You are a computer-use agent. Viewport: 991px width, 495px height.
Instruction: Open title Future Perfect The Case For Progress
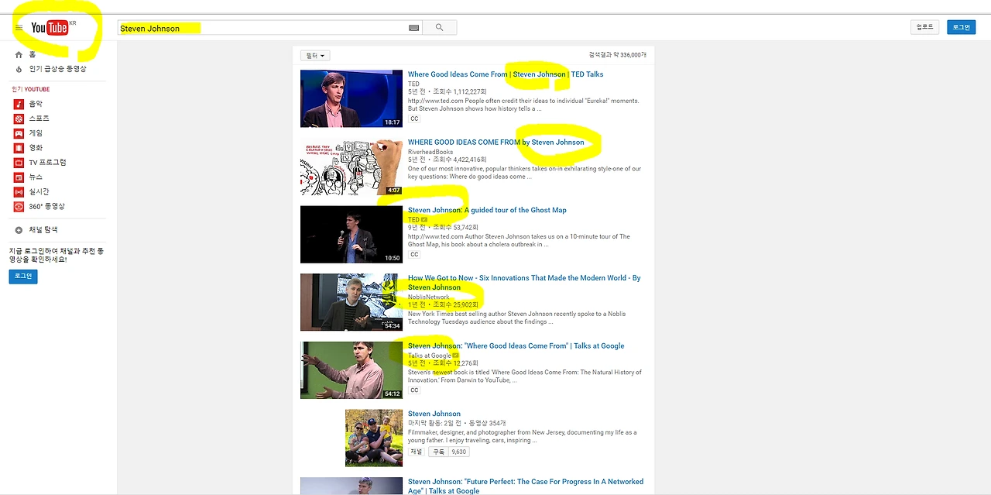tap(526, 486)
